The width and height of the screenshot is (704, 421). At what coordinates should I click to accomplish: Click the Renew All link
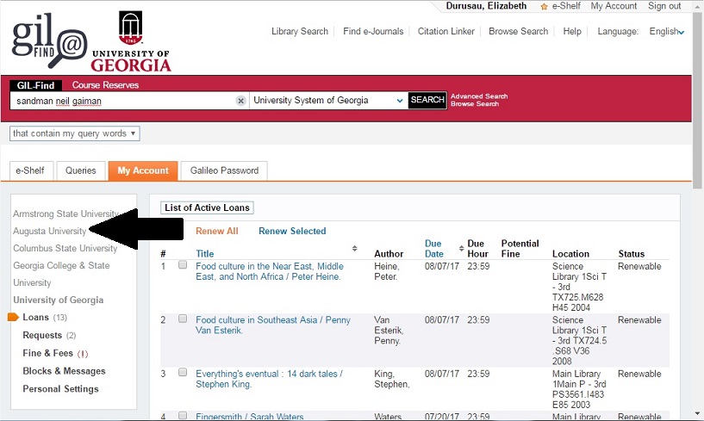(216, 231)
